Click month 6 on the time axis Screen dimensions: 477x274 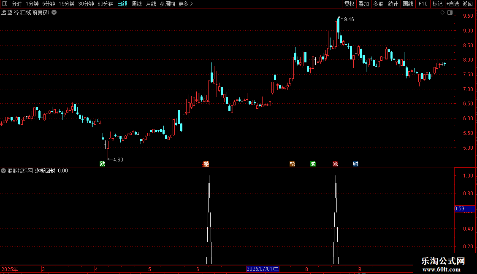(x=198, y=269)
